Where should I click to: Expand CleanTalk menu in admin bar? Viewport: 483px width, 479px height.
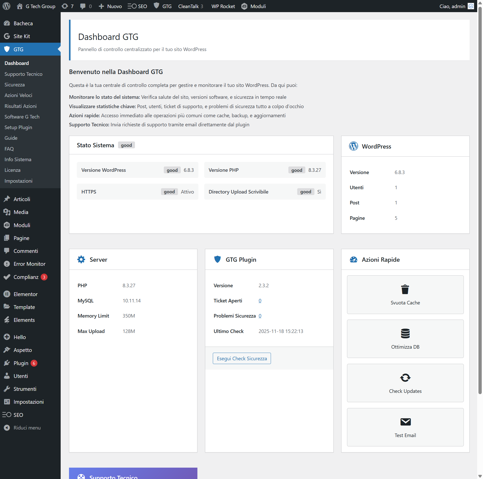190,6
